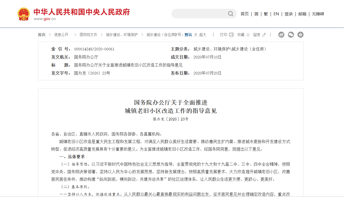Switch to Simplified Chinese 简
344x197 pixels.
[256, 14]
